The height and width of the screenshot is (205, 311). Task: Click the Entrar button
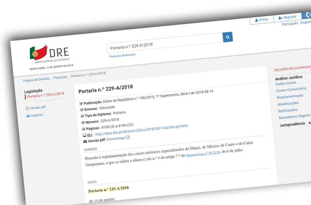(x=261, y=19)
